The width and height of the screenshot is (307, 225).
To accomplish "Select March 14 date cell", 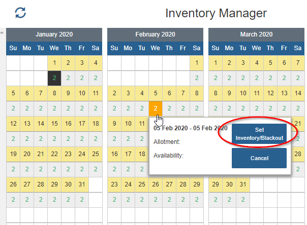I will 298,93.
